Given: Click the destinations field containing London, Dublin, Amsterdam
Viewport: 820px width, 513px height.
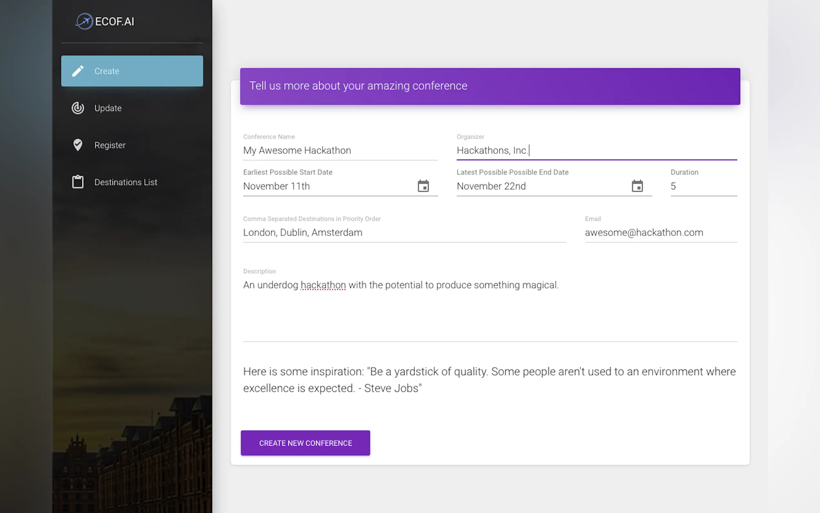Looking at the screenshot, I should (404, 232).
